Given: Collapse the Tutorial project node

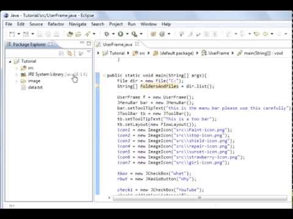Looking at the screenshot, I should click(10, 61).
